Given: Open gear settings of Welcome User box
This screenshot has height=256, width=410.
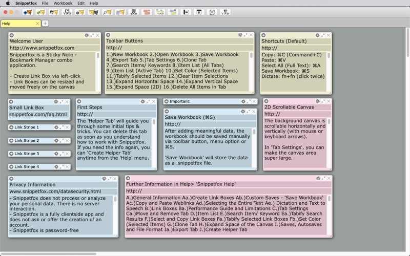Looking at the screenshot, I should 87,35.
